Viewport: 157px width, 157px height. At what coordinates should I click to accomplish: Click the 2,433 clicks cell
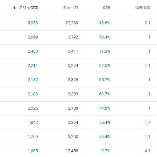pos(33,51)
